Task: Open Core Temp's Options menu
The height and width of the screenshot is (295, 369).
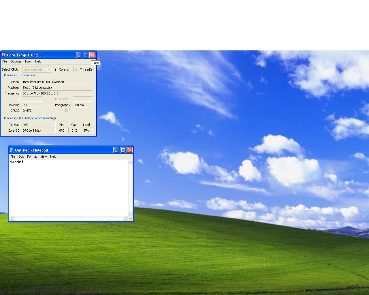Action: [16, 61]
